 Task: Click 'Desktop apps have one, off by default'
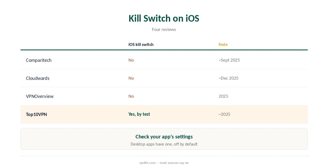click(x=164, y=144)
